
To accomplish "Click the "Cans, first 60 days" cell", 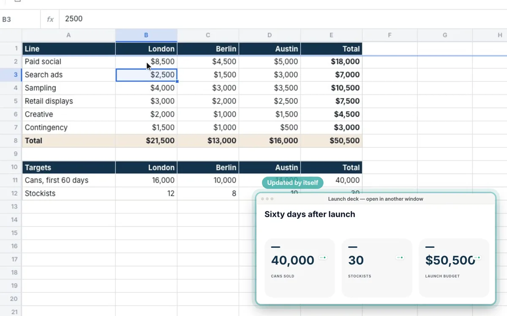I will (68, 180).
